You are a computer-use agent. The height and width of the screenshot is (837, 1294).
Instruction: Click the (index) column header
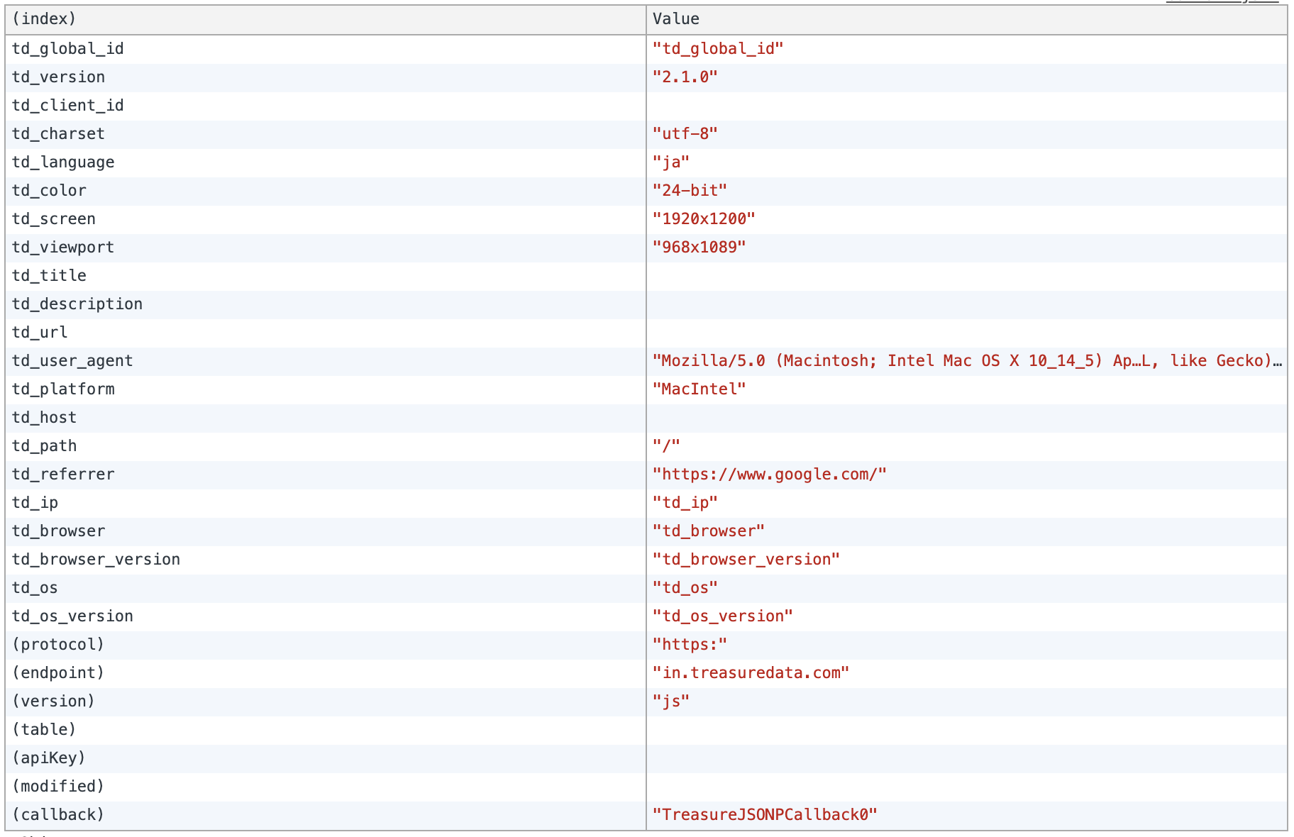click(x=326, y=20)
